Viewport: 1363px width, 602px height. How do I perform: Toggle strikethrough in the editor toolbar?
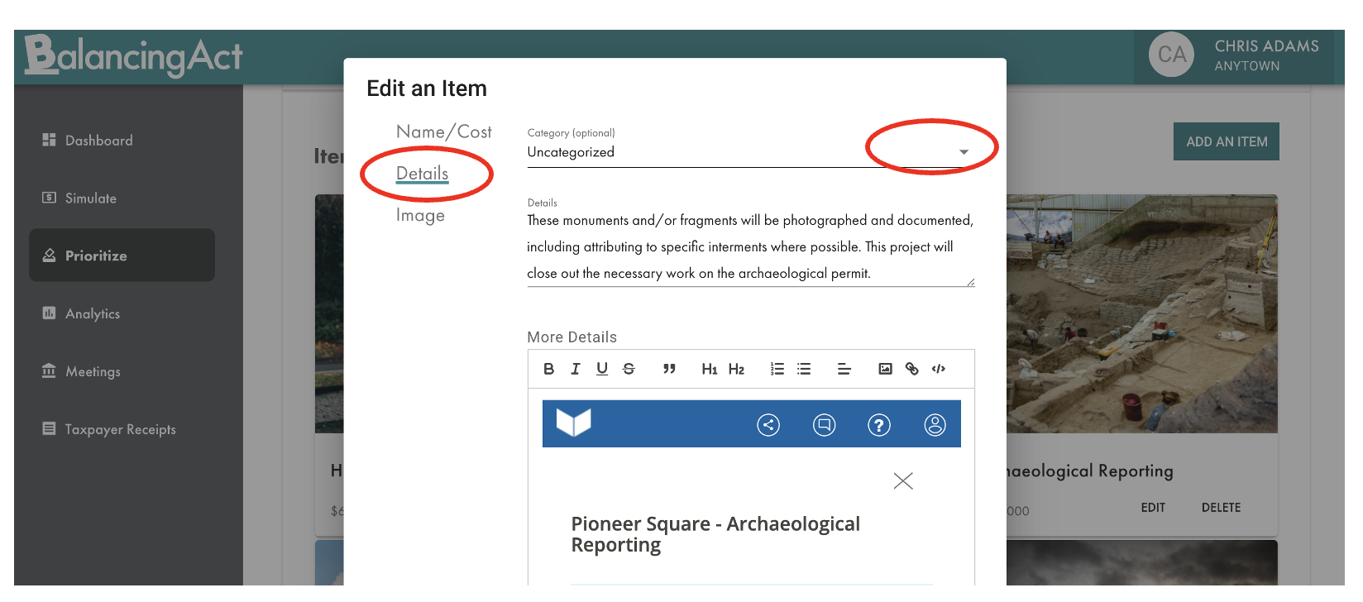point(629,369)
